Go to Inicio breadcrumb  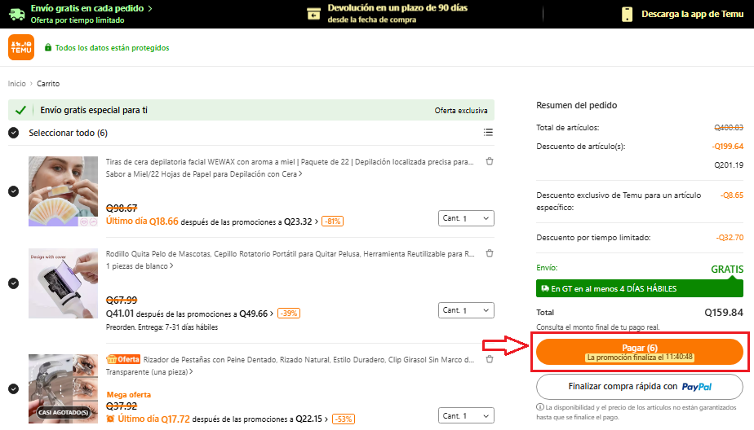pos(17,84)
